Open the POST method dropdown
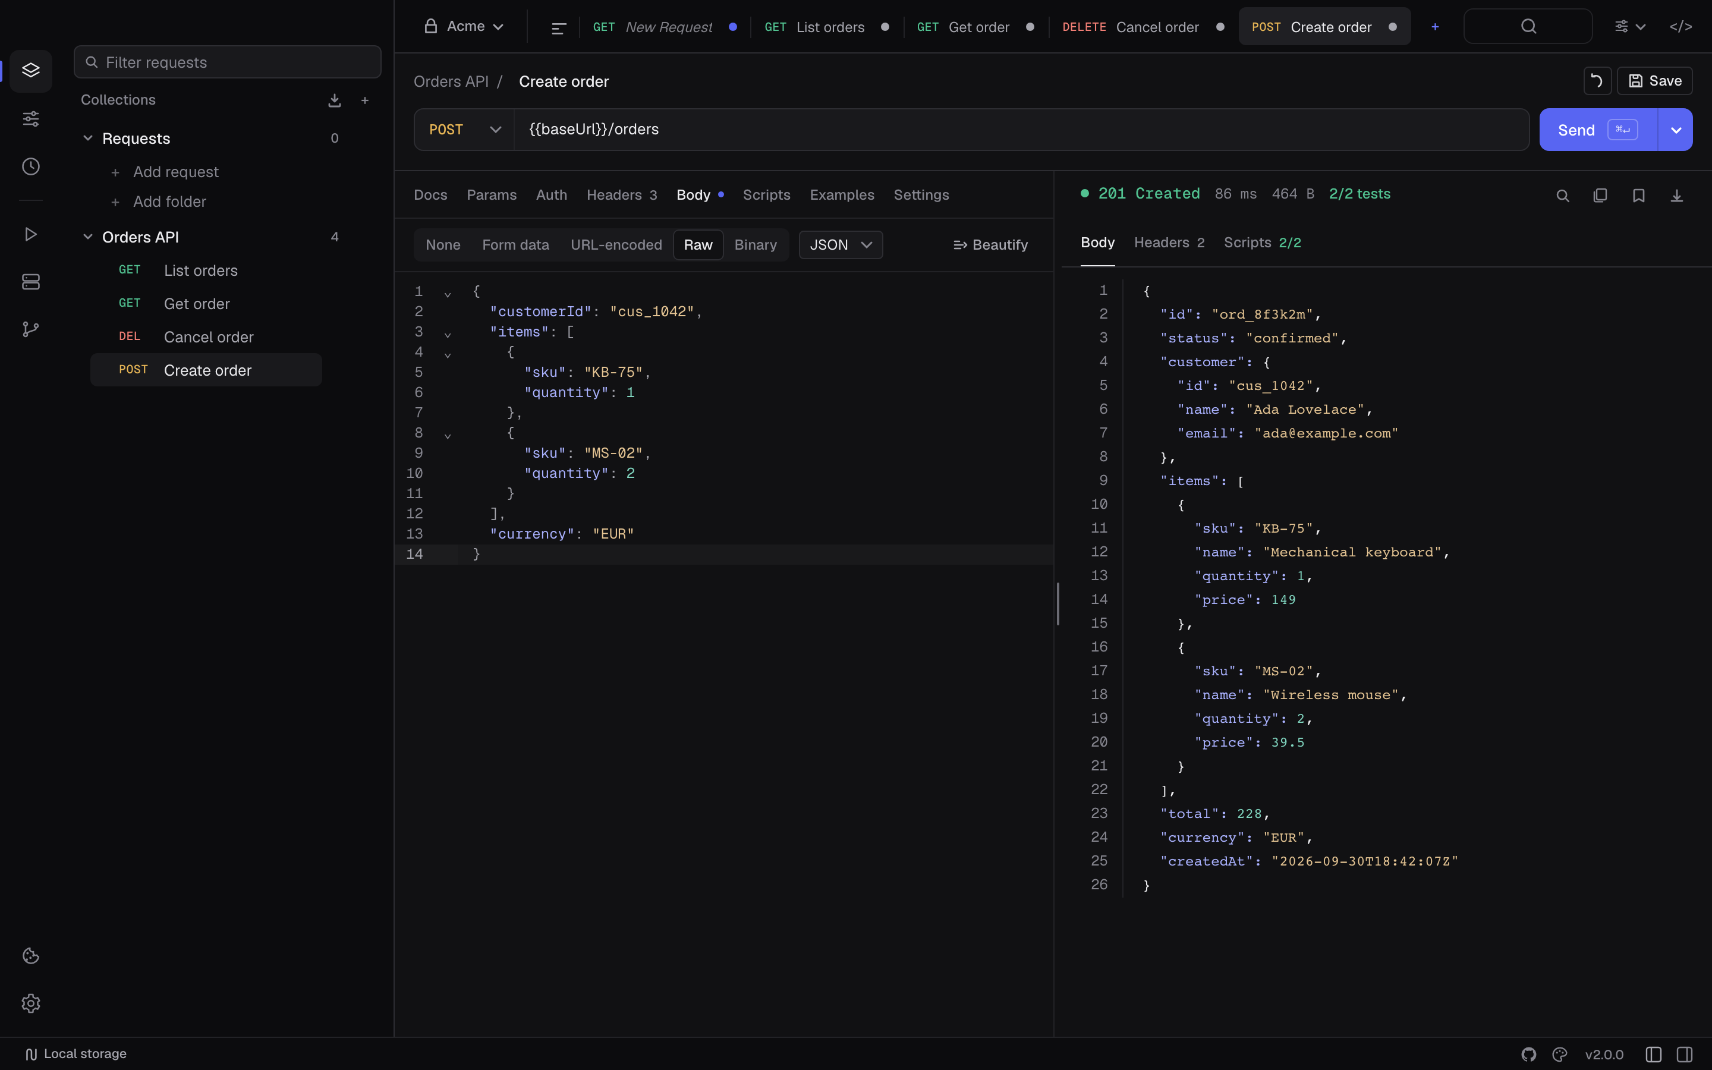 [464, 130]
